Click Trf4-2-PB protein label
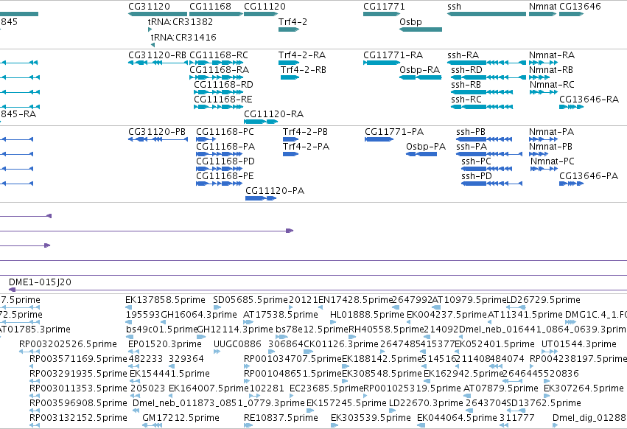627x429 pixels. click(x=305, y=132)
